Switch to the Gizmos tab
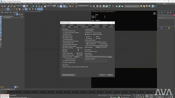Screen dimensions: 175x98 (90, 25)
